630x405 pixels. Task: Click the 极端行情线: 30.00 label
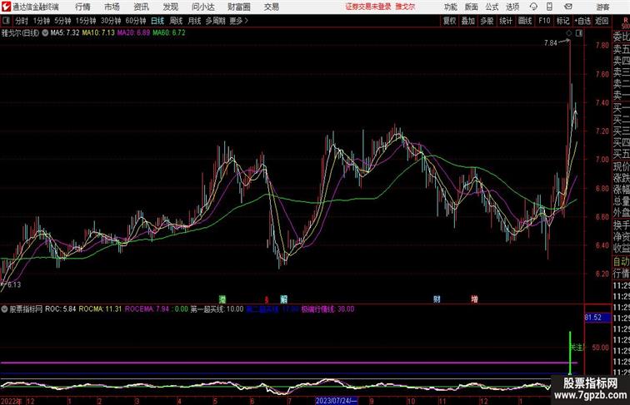(327, 309)
